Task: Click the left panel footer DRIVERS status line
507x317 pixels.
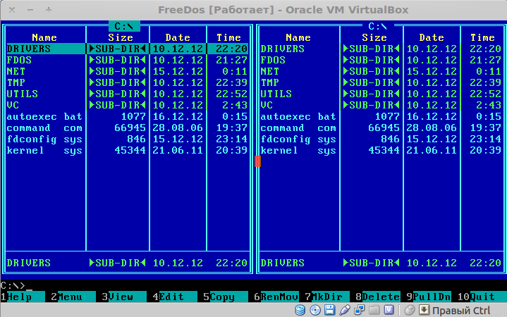Action: (x=128, y=263)
